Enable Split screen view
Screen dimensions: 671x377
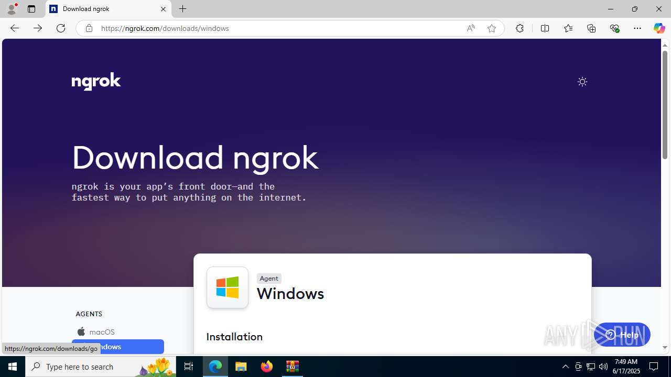pyautogui.click(x=545, y=28)
